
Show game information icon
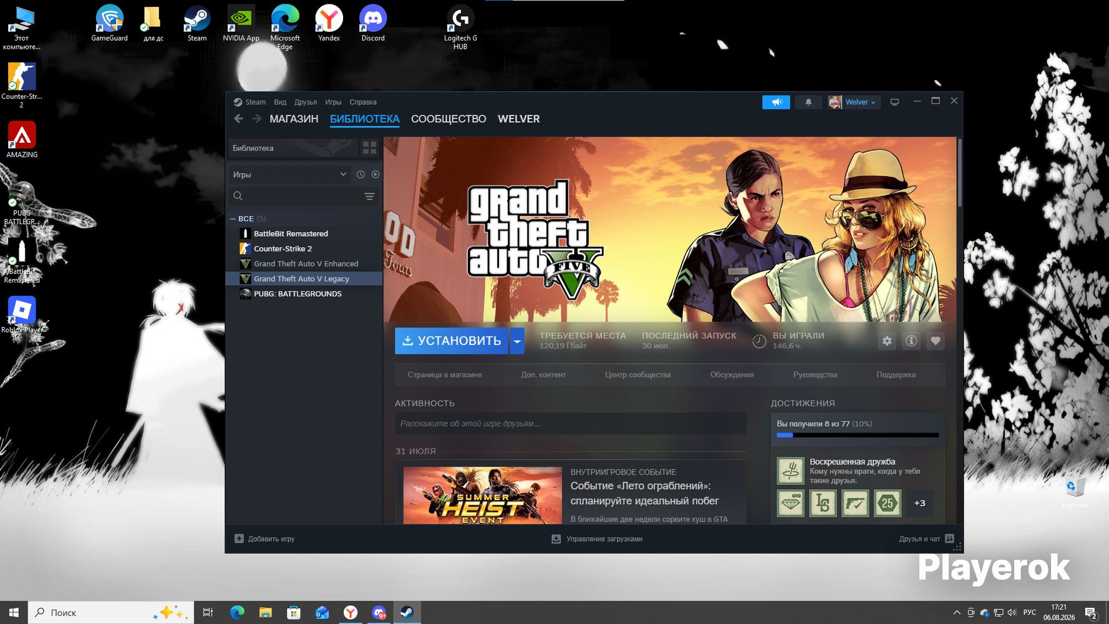tap(911, 341)
